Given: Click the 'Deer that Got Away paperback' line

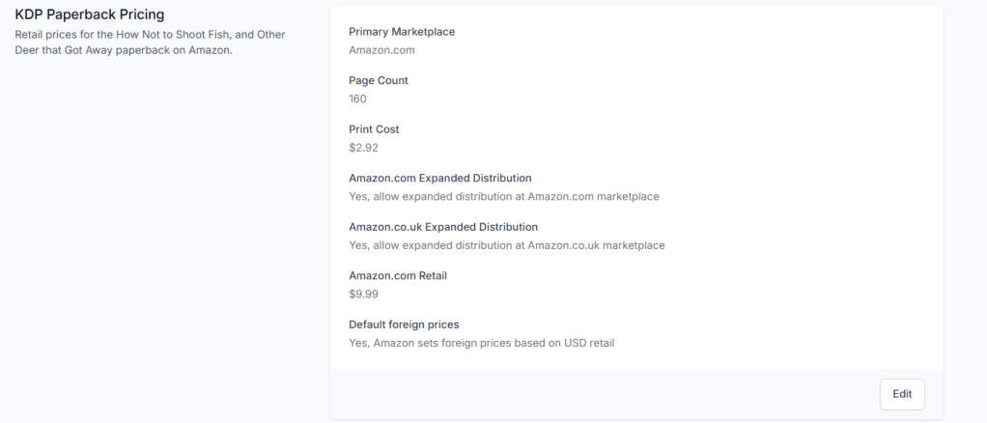Looking at the screenshot, I should tap(124, 51).
